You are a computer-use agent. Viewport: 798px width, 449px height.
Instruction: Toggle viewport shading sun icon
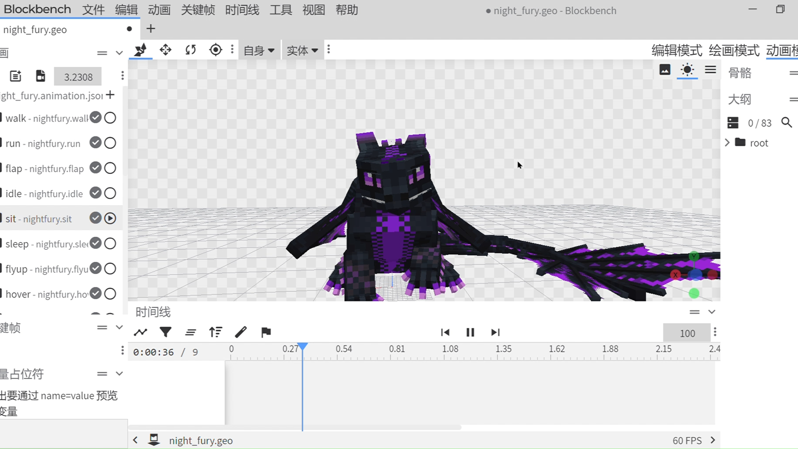pos(687,70)
